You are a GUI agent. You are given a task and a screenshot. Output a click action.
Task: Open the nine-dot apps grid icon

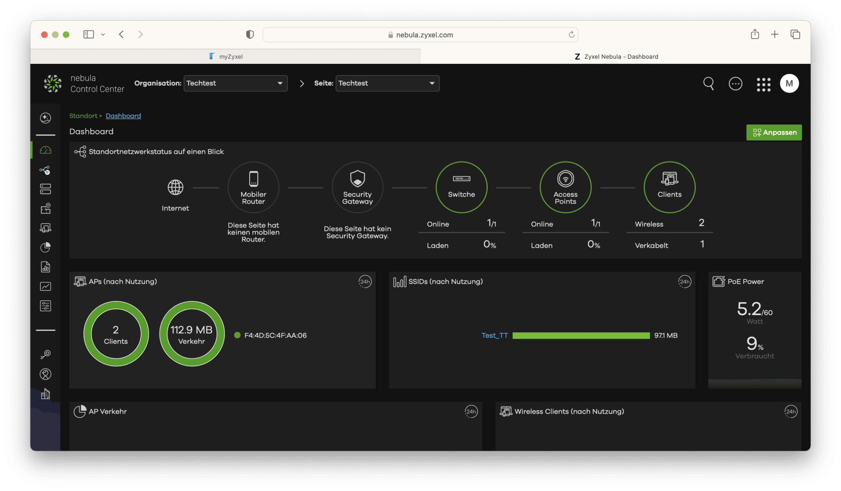763,84
